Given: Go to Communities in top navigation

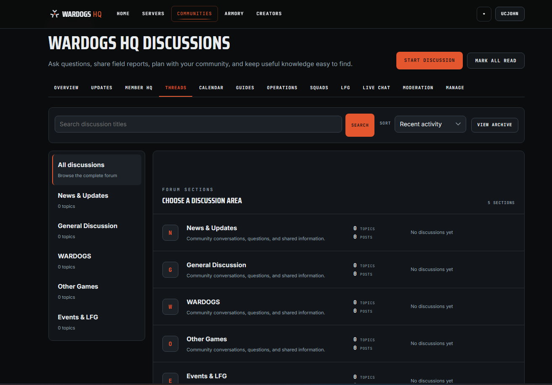Looking at the screenshot, I should click(194, 13).
